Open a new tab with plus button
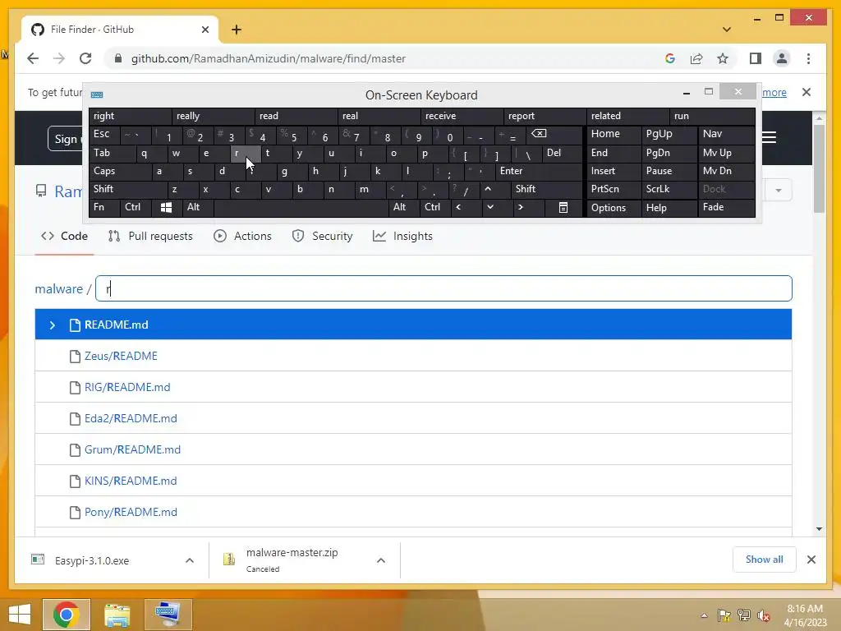Screen dimensions: 841x631 click(x=237, y=30)
